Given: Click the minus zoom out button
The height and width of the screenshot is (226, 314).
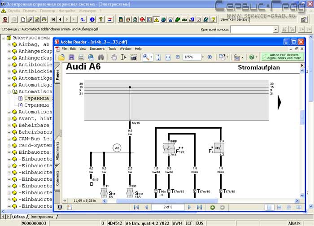Looking at the screenshot, I should [x=178, y=57].
